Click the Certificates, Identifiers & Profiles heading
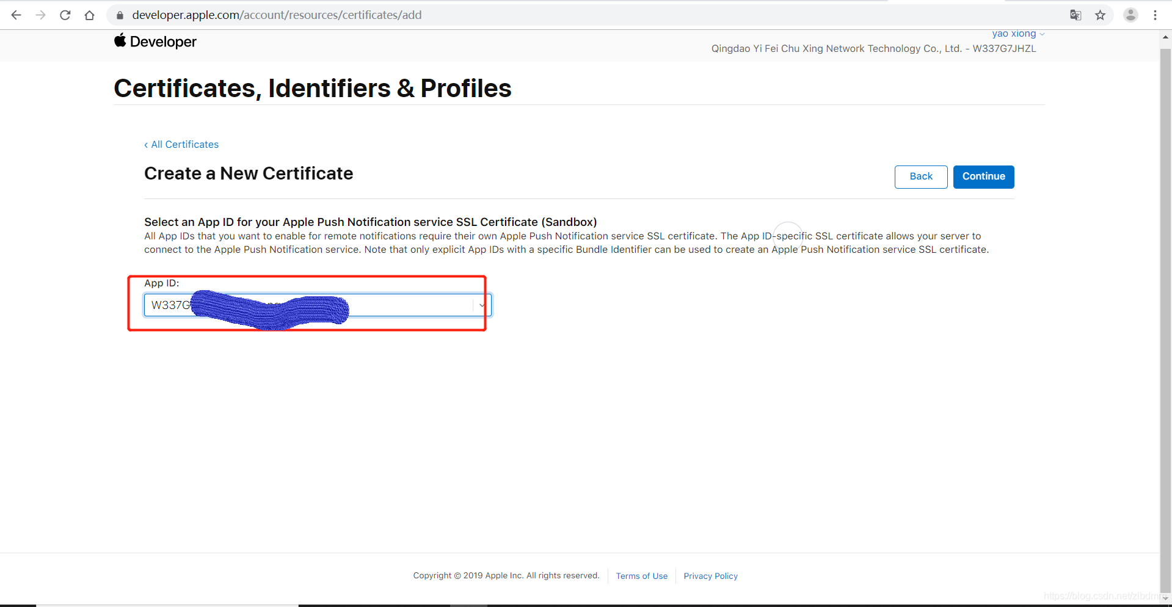1172x607 pixels. [x=313, y=89]
